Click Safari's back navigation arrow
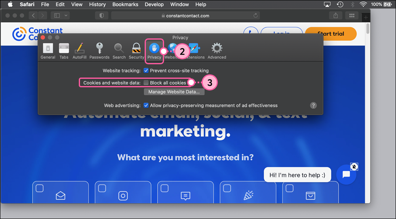Screen dimensions: 396x219 point(33,16)
